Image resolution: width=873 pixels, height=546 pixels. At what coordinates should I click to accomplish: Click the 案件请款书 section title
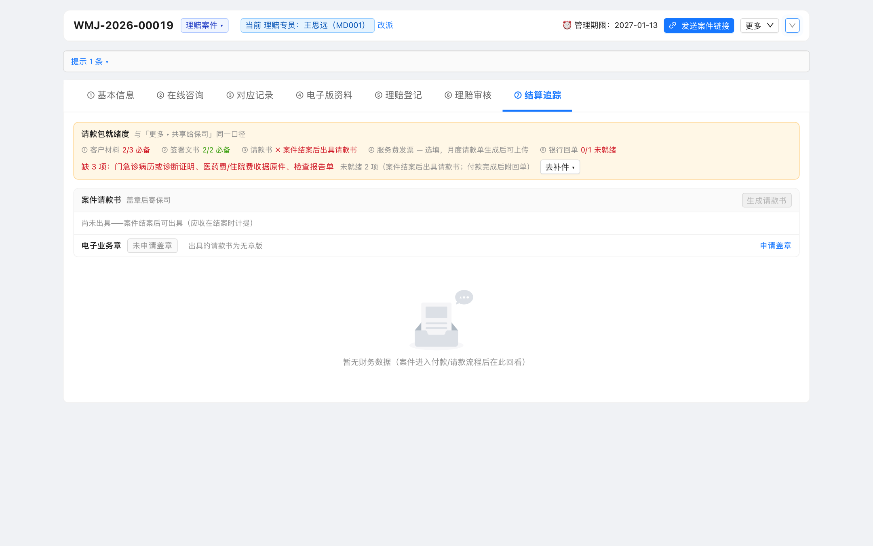click(101, 200)
